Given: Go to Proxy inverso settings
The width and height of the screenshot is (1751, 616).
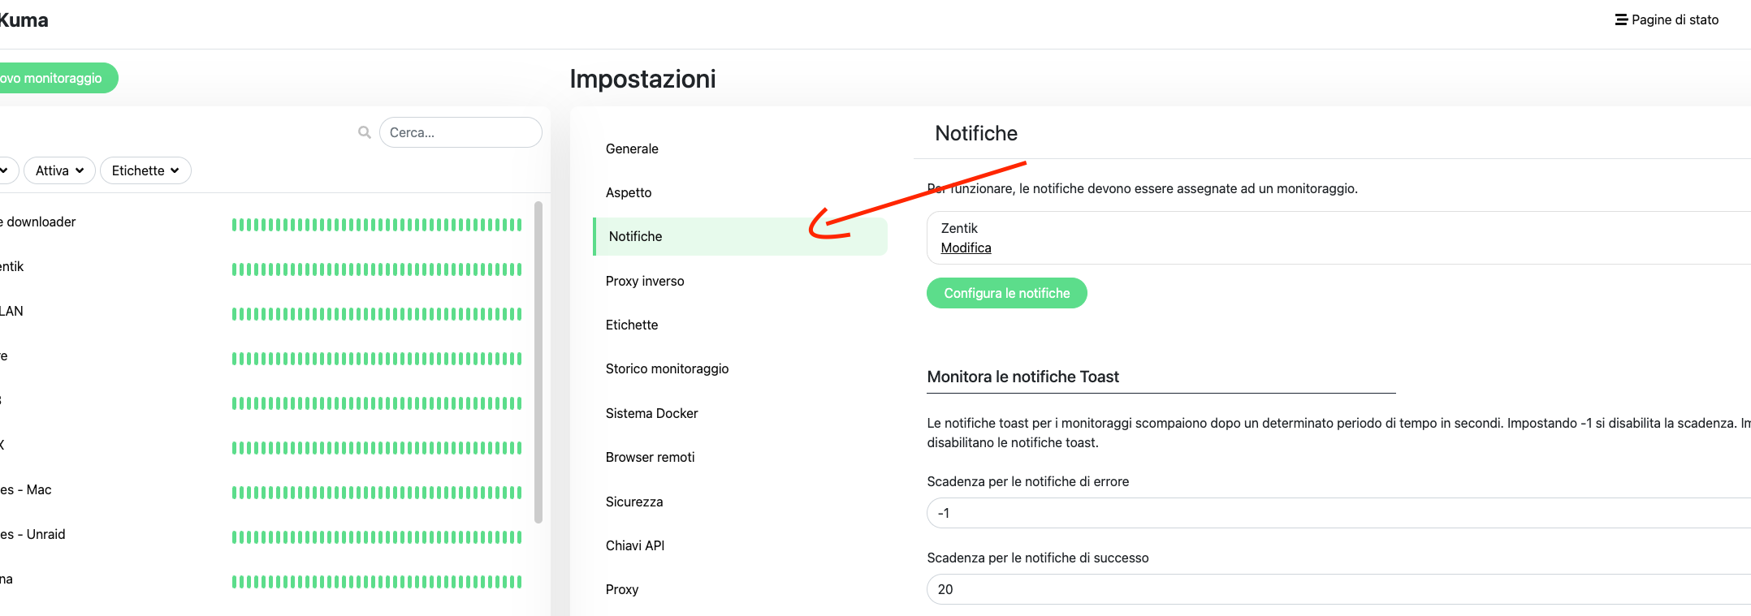Looking at the screenshot, I should [x=645, y=281].
